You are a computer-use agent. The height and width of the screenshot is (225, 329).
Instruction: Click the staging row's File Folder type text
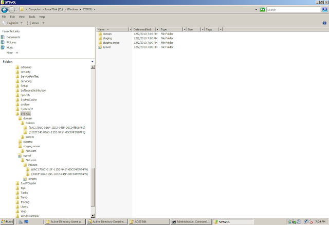[167, 38]
